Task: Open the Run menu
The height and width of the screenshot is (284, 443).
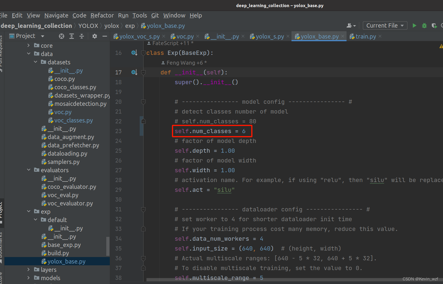Action: tap(123, 15)
